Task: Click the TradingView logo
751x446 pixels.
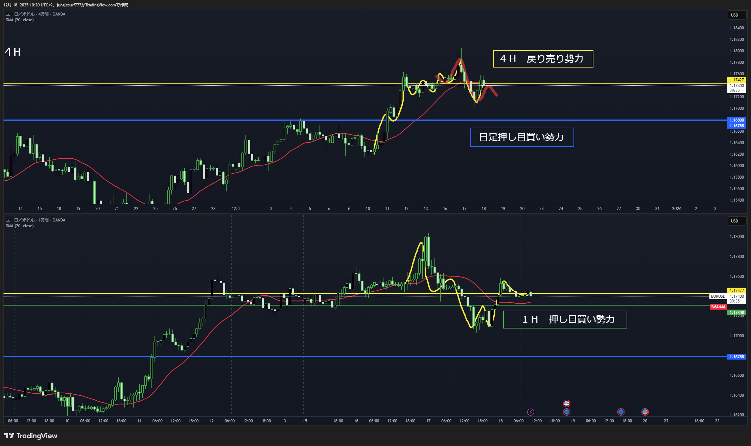Action: pos(31,436)
